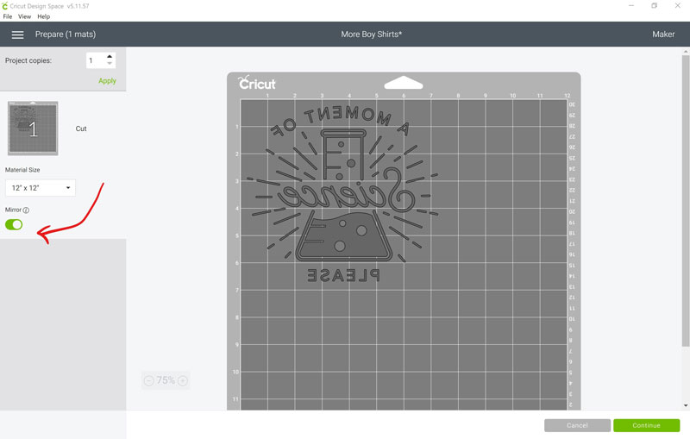Open the Material Size dropdown
Screen dimensions: 690x439
coord(41,188)
